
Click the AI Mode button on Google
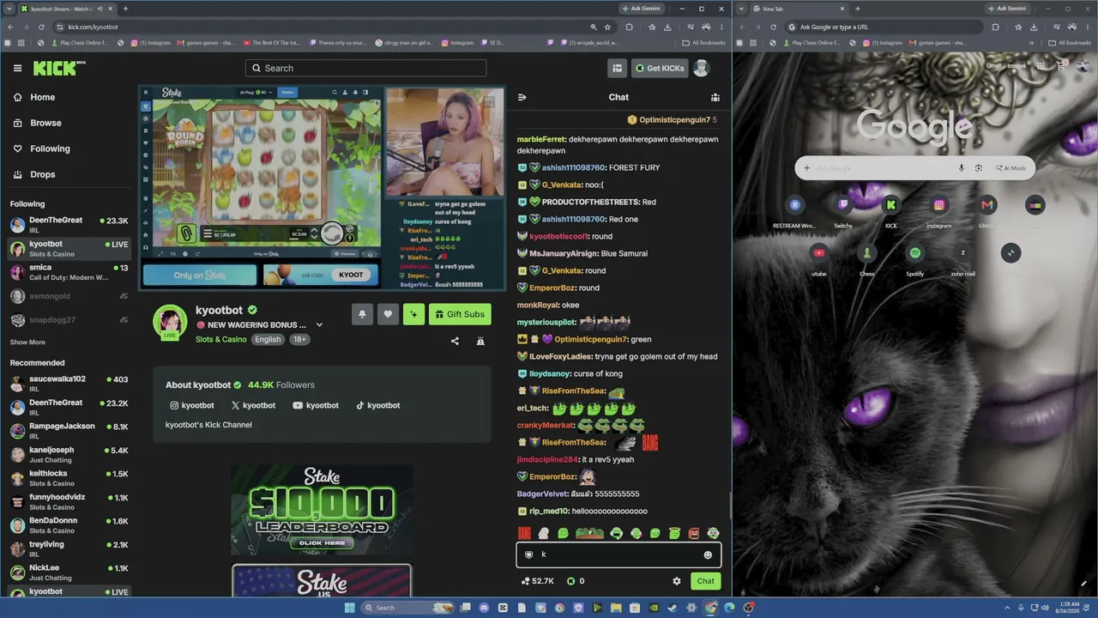(1011, 168)
